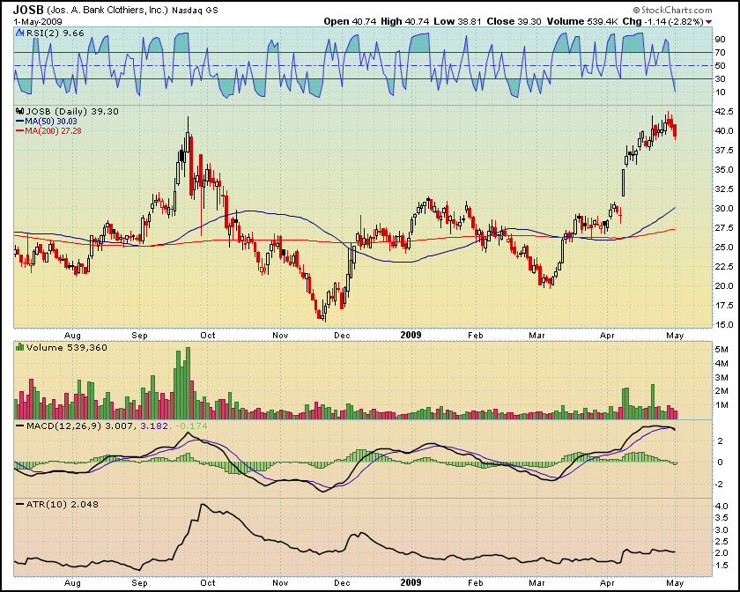Click the JOSB ticker symbol title
The width and height of the screenshot is (740, 592).
[x=28, y=10]
